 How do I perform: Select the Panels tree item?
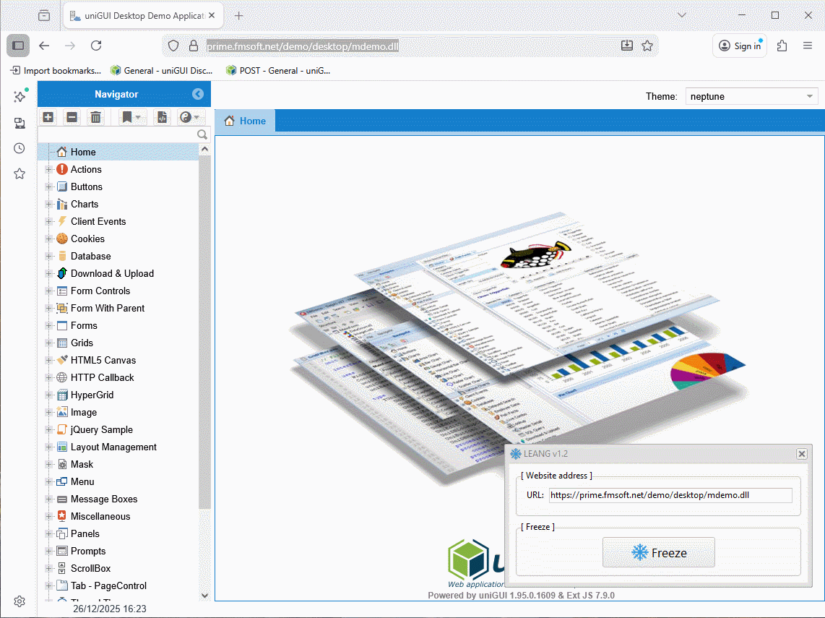coord(118,533)
